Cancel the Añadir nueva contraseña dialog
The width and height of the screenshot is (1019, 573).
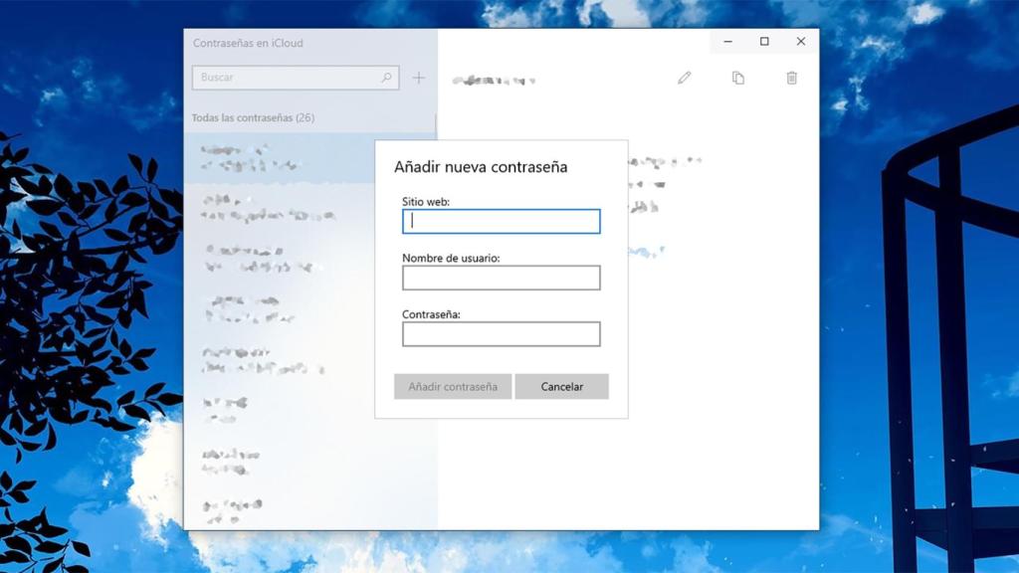click(x=561, y=386)
